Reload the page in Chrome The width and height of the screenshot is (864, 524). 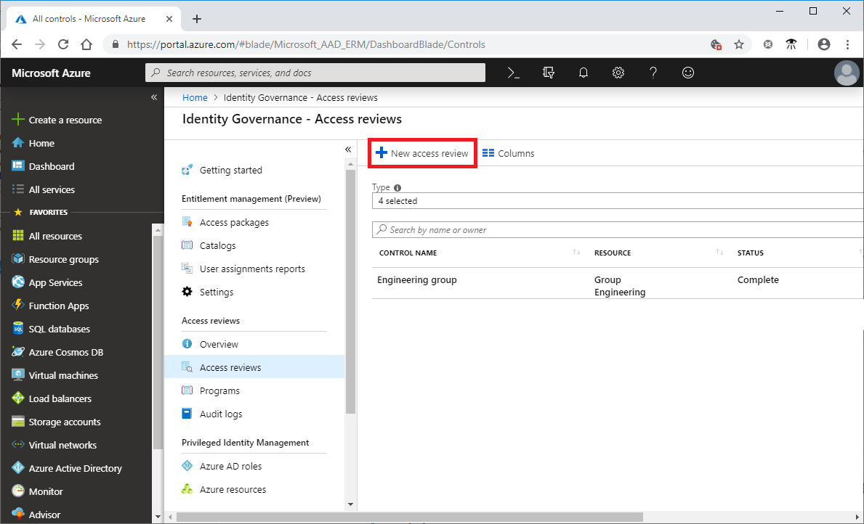pyautogui.click(x=62, y=44)
